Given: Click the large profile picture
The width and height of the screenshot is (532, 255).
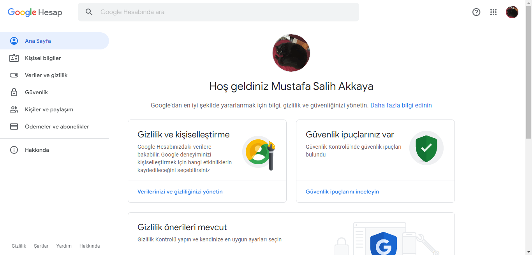Looking at the screenshot, I should 291,53.
